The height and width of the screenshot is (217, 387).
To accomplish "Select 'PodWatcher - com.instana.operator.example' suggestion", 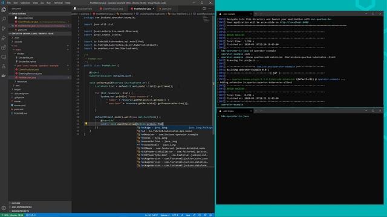I will coord(175,134).
